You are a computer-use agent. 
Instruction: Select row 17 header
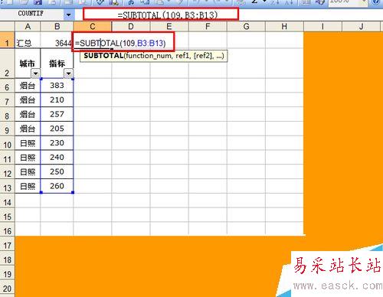tap(8, 243)
